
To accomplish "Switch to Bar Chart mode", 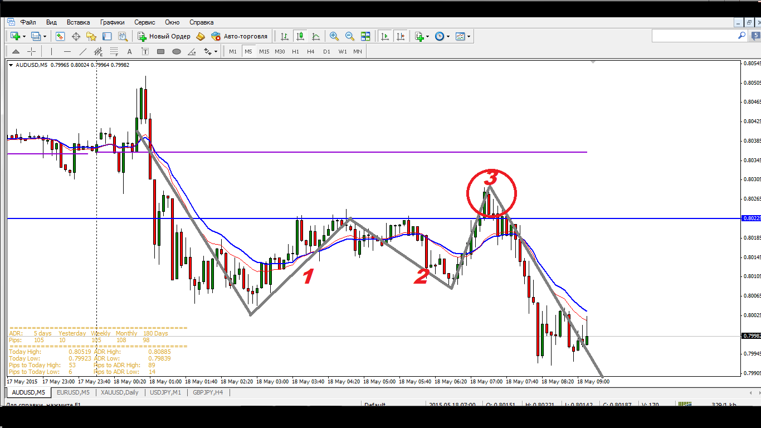I will click(285, 36).
